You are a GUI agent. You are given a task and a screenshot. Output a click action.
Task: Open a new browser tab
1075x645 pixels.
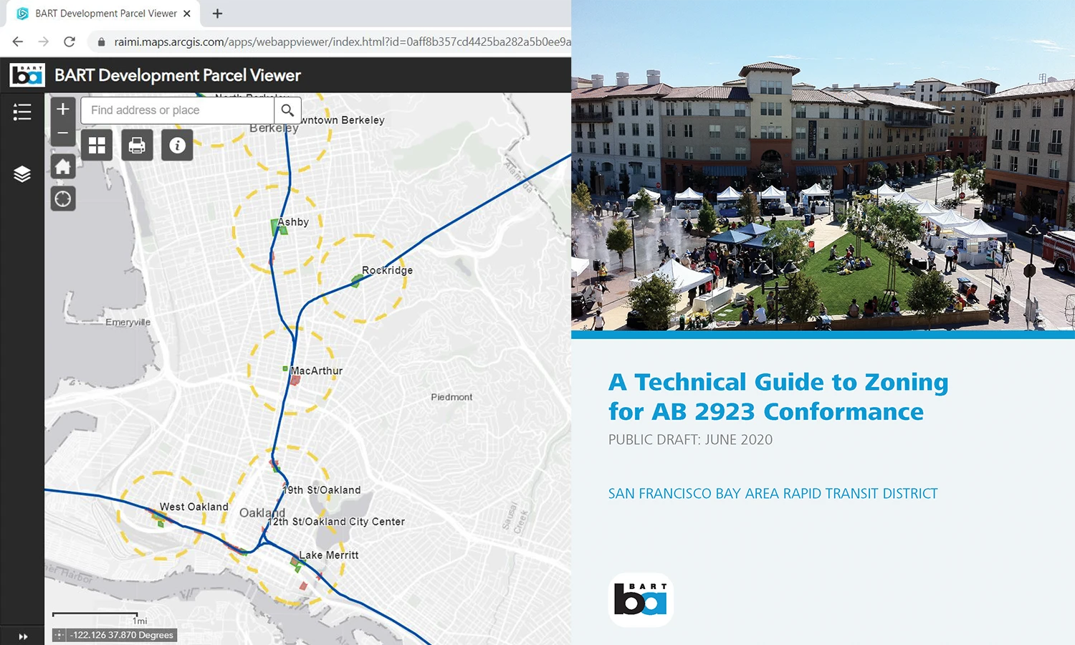point(217,14)
